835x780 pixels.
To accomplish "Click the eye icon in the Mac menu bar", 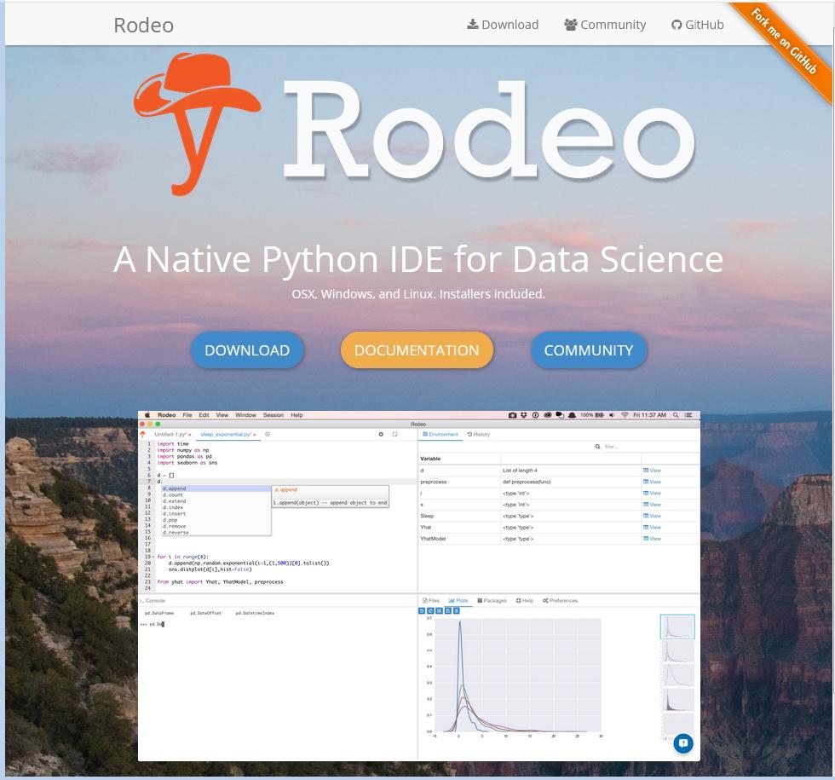I will coord(547,415).
